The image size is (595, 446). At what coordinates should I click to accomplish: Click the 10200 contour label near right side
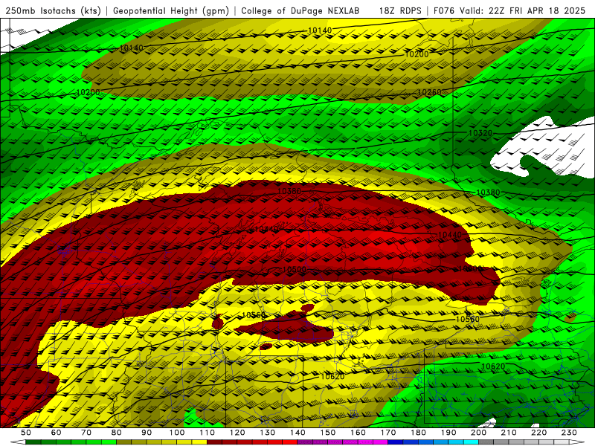416,54
